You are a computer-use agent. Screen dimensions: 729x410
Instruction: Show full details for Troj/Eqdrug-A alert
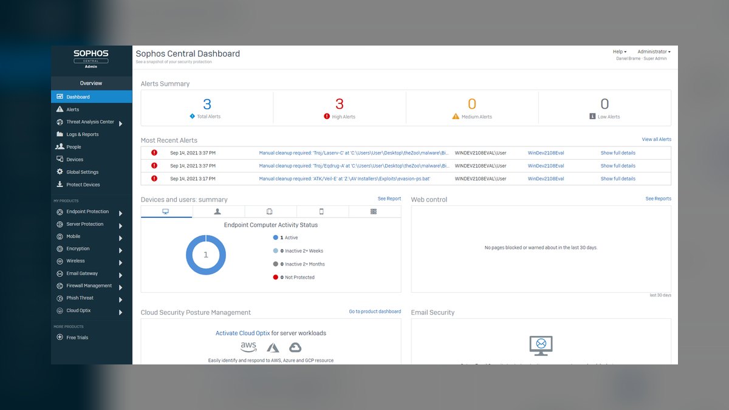point(618,166)
